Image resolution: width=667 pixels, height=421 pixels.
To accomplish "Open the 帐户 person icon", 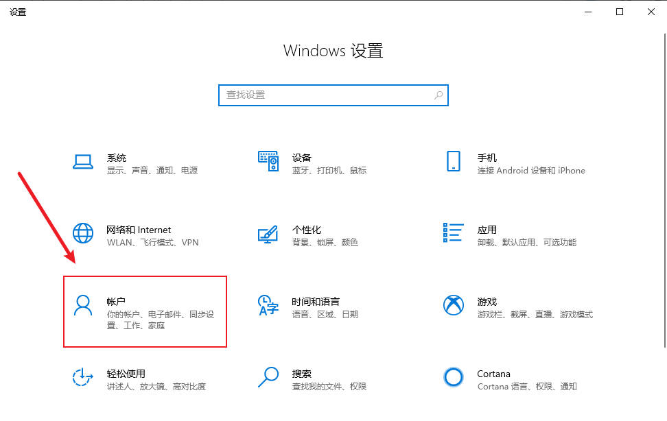I will pos(83,305).
